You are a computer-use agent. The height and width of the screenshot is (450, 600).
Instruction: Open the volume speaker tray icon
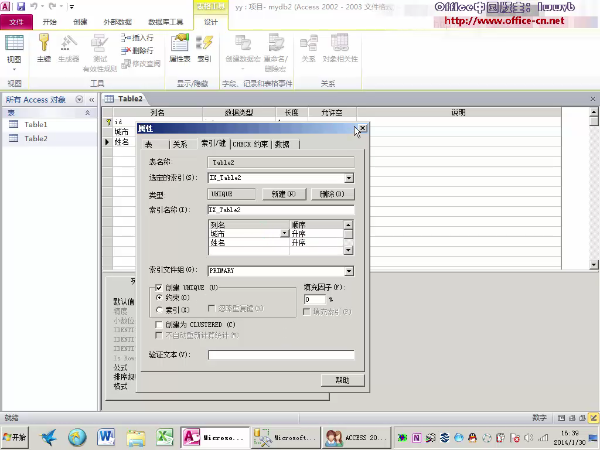pyautogui.click(x=529, y=438)
